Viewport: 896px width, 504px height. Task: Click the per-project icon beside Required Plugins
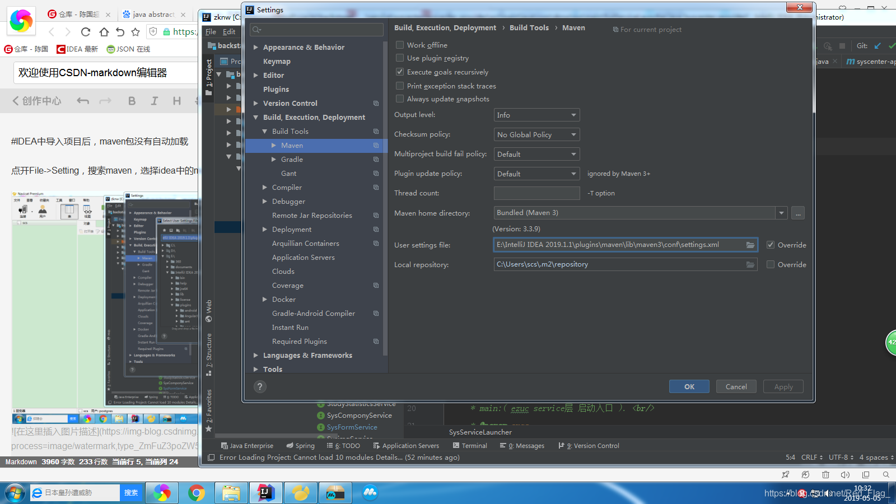click(376, 342)
